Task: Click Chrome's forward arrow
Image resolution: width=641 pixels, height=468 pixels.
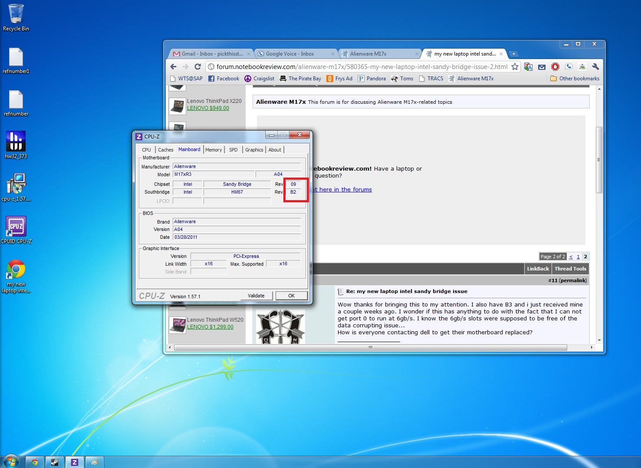Action: pyautogui.click(x=186, y=66)
